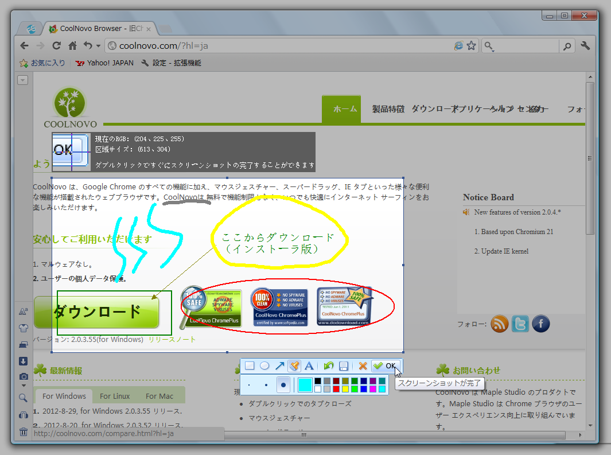The height and width of the screenshot is (455, 611).
Task: Select the text annotation tool
Action: tap(309, 366)
